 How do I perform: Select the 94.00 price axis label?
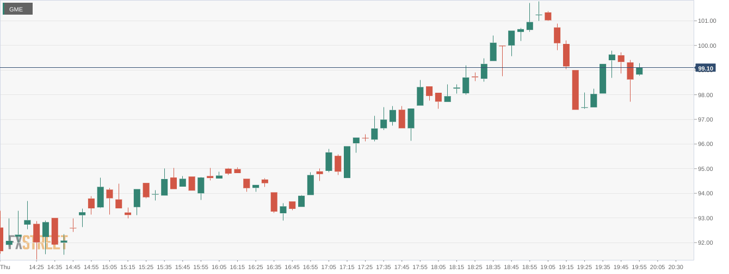coord(706,194)
